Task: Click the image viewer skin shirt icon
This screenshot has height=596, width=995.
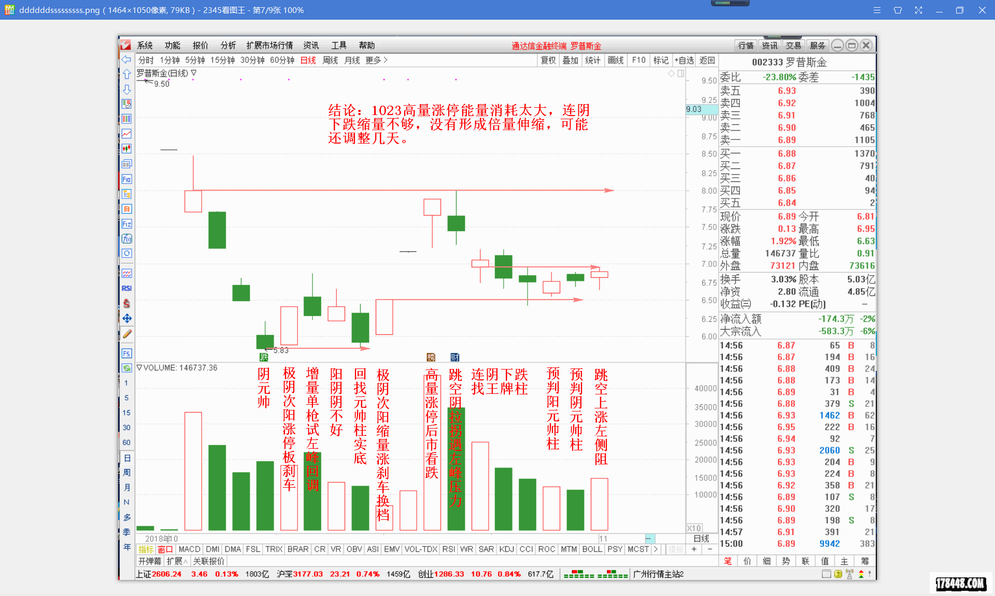Action: tap(898, 10)
